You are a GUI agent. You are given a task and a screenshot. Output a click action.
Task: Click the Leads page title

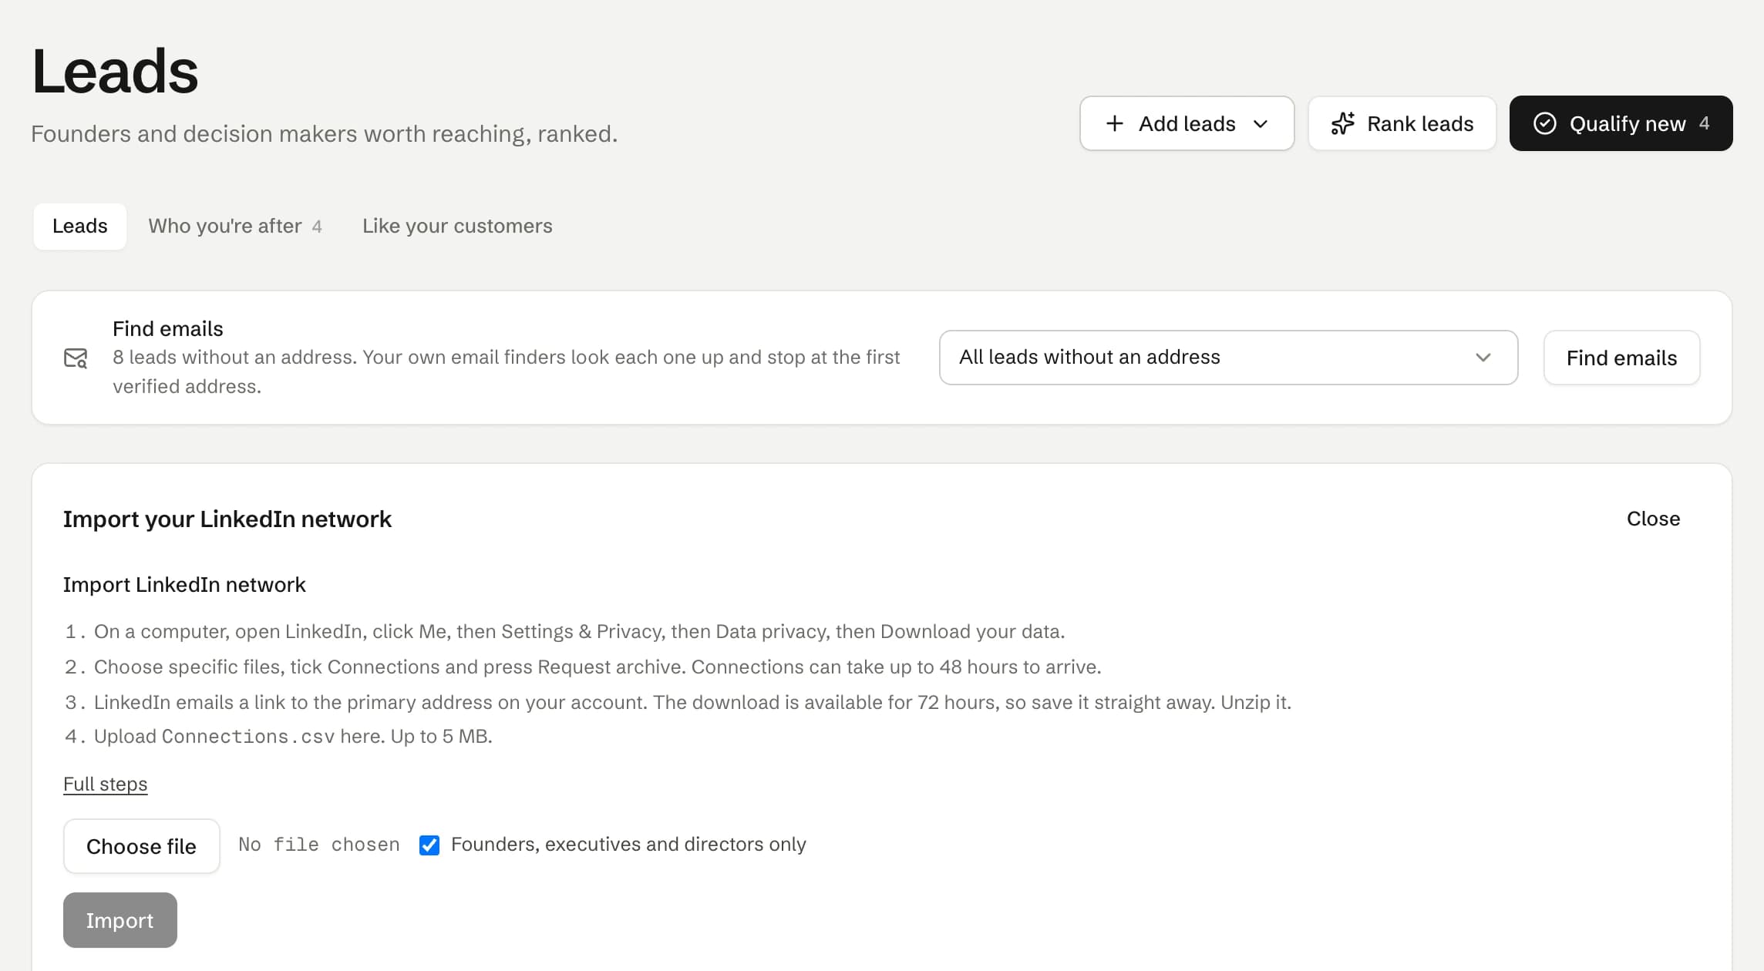tap(115, 71)
